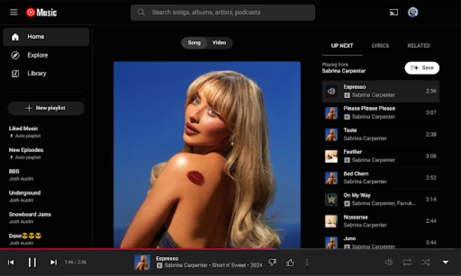This screenshot has width=461, height=276.
Task: Mute the volume speaker icon
Action: (388, 262)
